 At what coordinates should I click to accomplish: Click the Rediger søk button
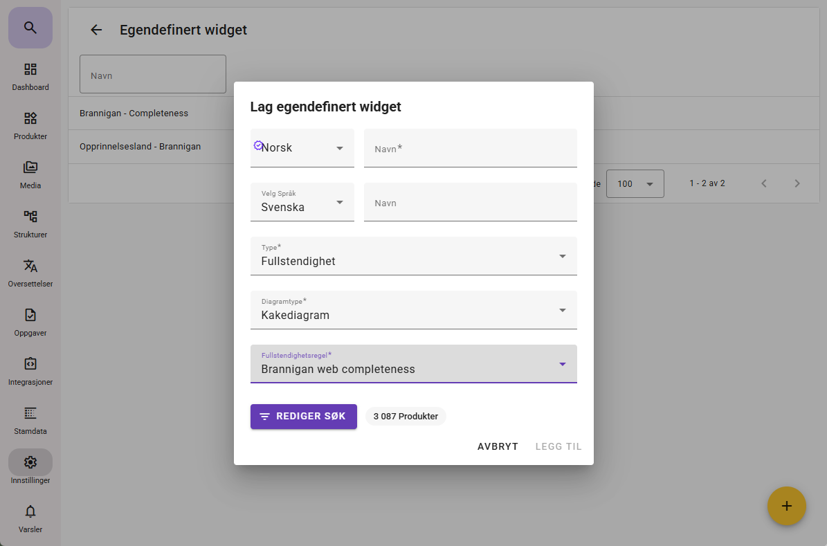304,417
